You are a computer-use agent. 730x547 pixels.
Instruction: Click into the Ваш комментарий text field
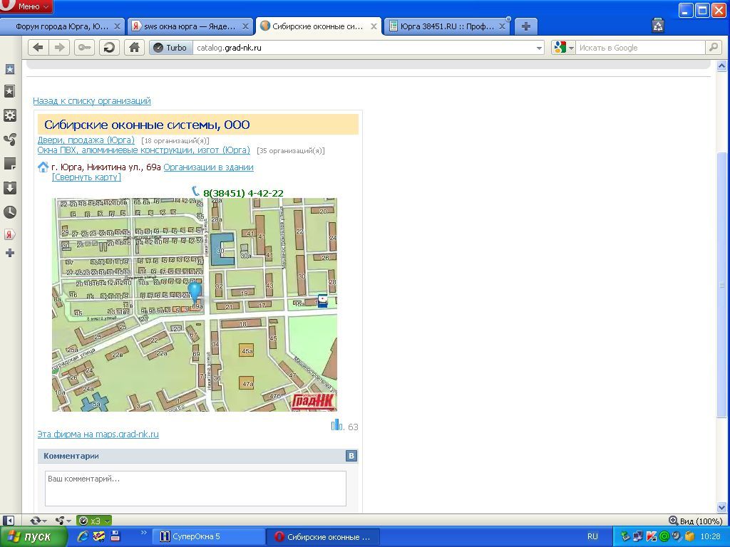195,488
